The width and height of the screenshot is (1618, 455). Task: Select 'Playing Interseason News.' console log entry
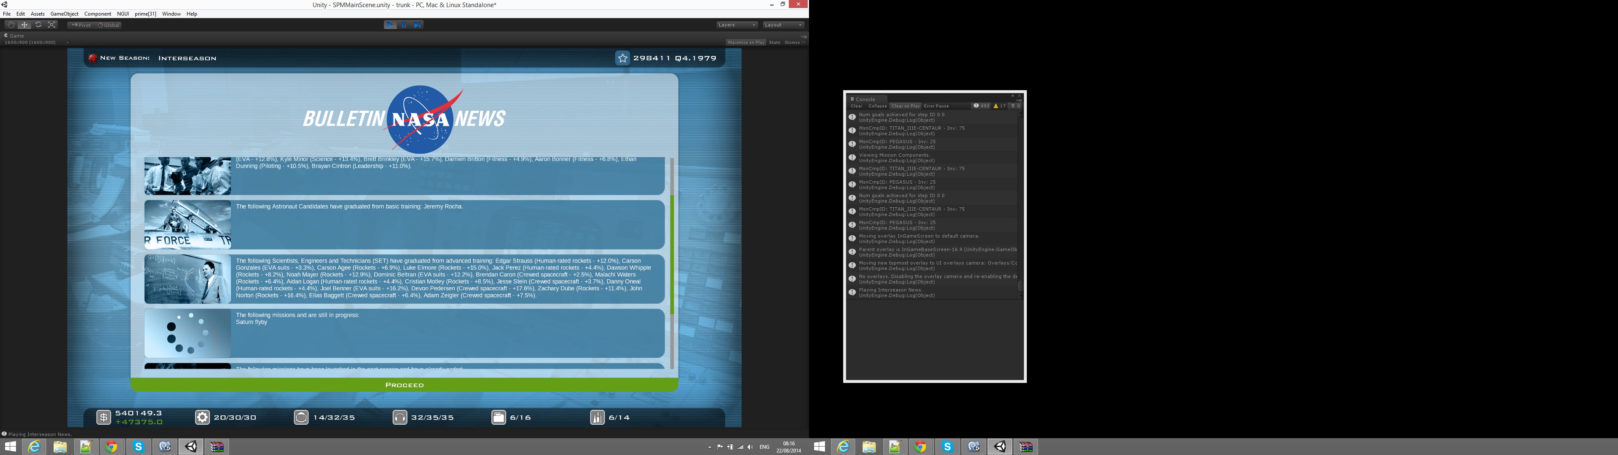click(x=932, y=293)
